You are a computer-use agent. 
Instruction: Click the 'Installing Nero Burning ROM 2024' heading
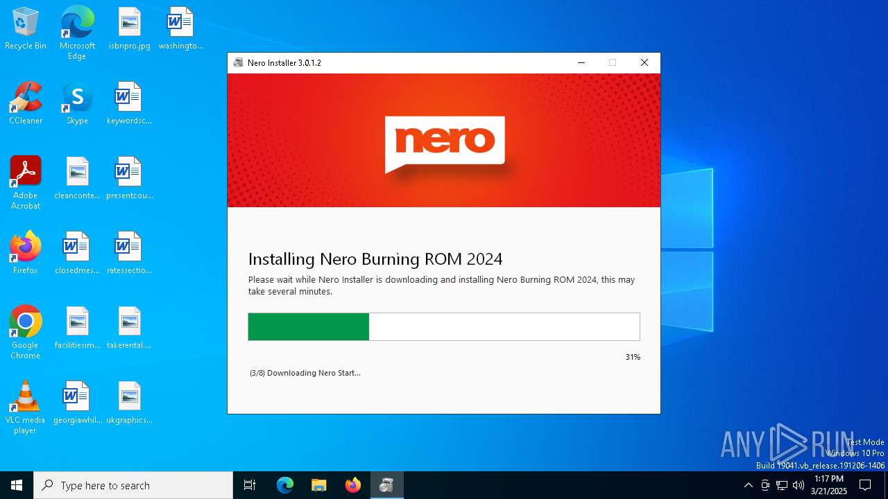pyautogui.click(x=375, y=259)
